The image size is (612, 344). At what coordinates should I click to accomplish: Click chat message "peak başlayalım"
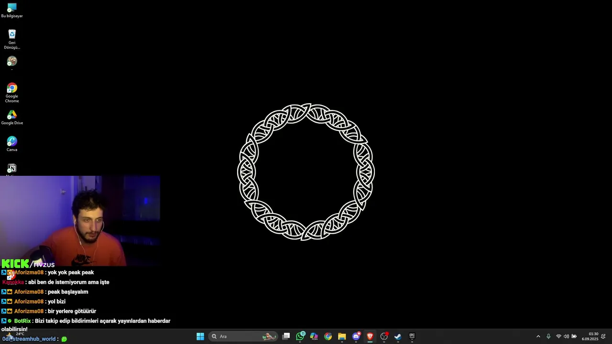(x=68, y=292)
